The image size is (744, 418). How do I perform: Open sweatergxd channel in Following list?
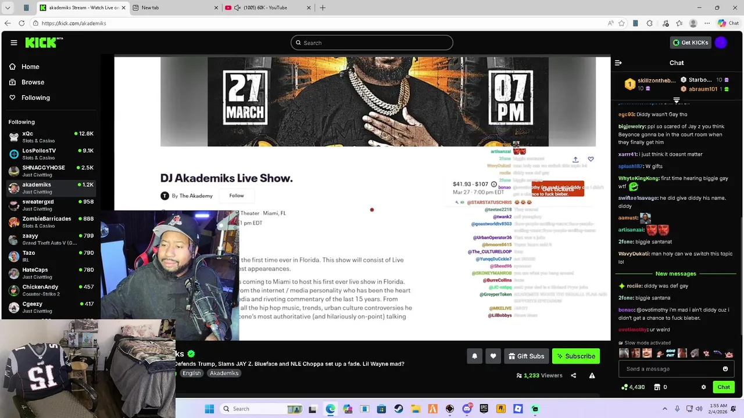[x=51, y=205]
